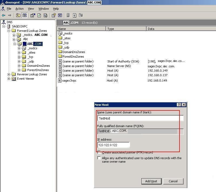The width and height of the screenshot is (216, 192).
Task: Click the _tcp folder icon in right pane
Action: click(x=60, y=43)
